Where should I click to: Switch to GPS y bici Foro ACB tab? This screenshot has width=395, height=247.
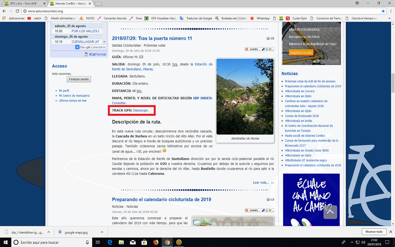[23, 3]
